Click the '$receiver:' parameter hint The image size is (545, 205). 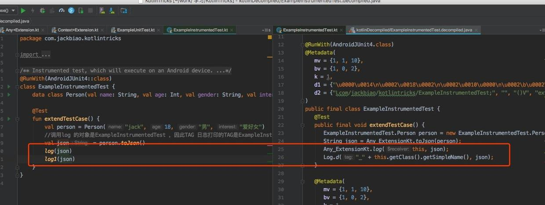coord(399,149)
